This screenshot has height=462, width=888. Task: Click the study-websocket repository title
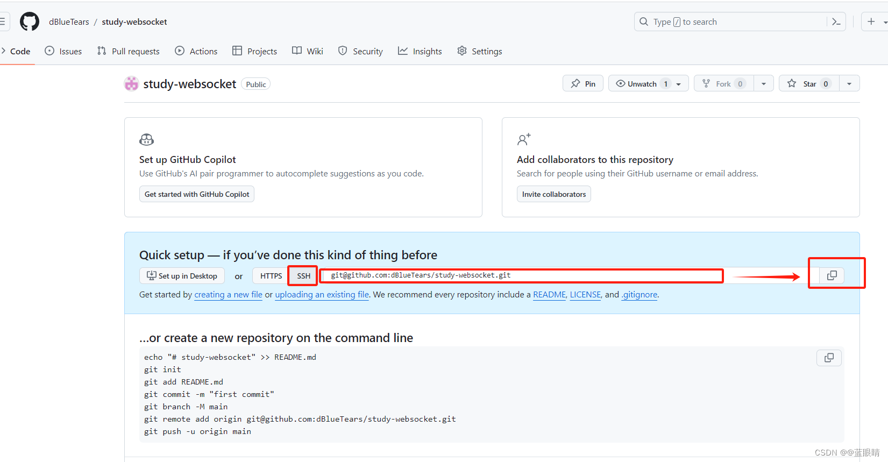pyautogui.click(x=189, y=84)
